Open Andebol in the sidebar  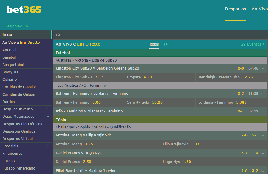(26, 50)
